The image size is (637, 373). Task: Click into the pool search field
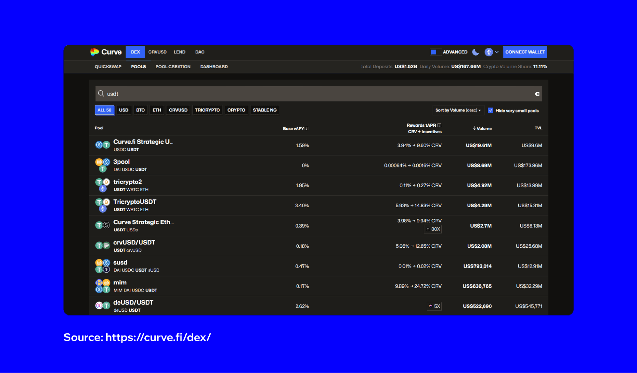[318, 94]
